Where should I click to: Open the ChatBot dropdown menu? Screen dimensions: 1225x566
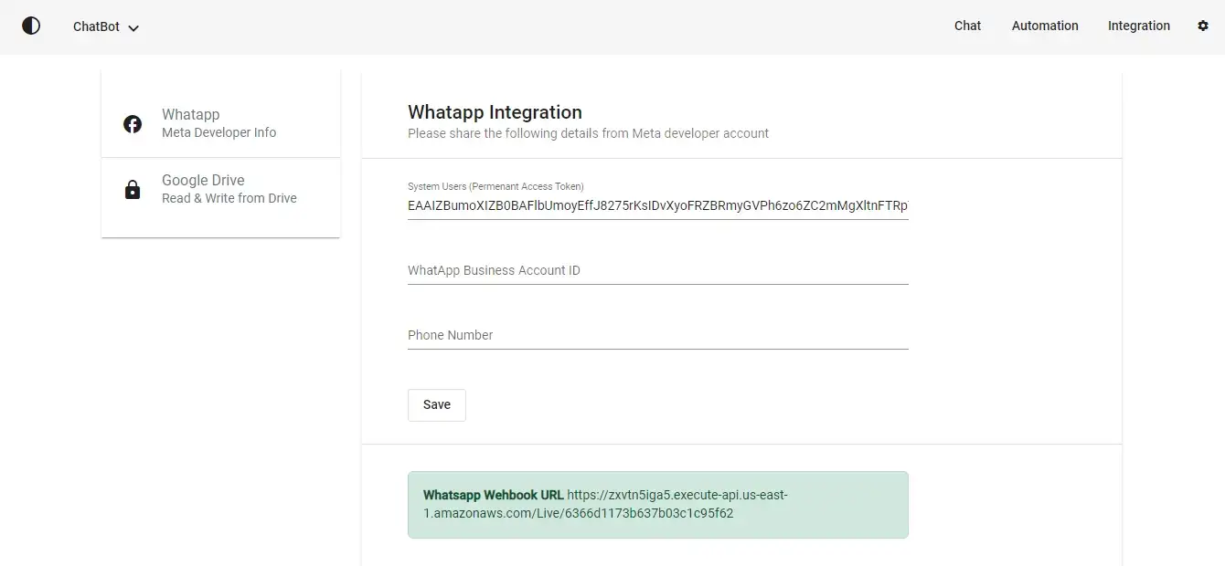click(106, 26)
